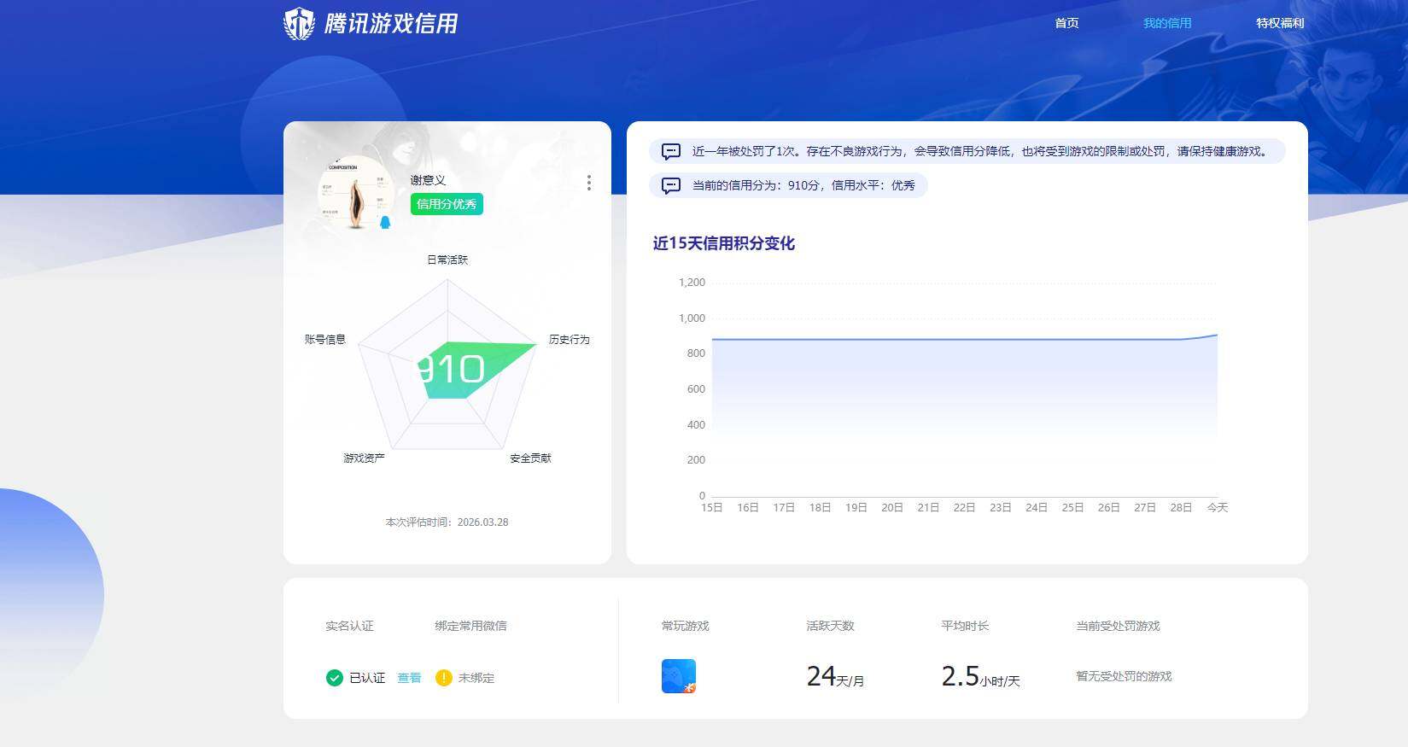Click the 已认证 status text
The image size is (1408, 747).
click(x=367, y=678)
